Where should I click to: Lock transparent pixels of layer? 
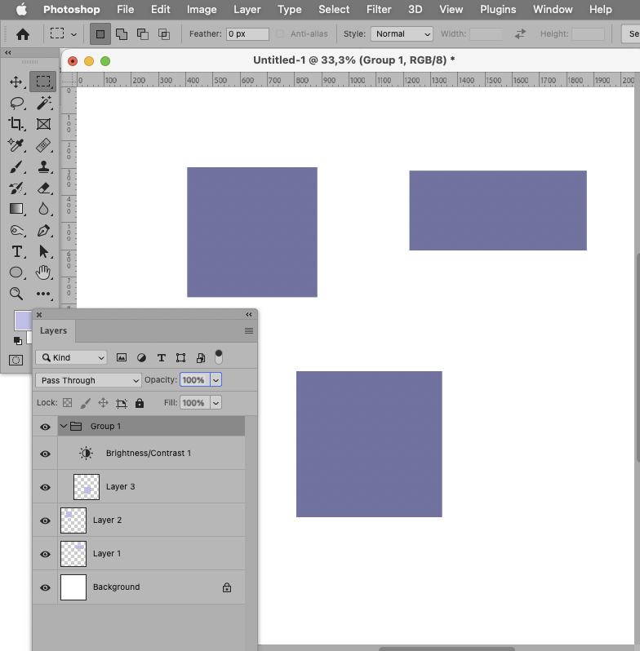point(67,403)
